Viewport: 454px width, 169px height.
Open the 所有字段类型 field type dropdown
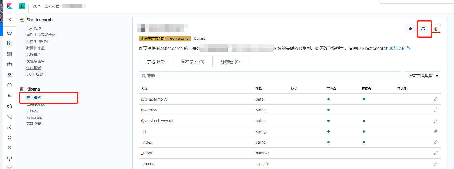422,76
